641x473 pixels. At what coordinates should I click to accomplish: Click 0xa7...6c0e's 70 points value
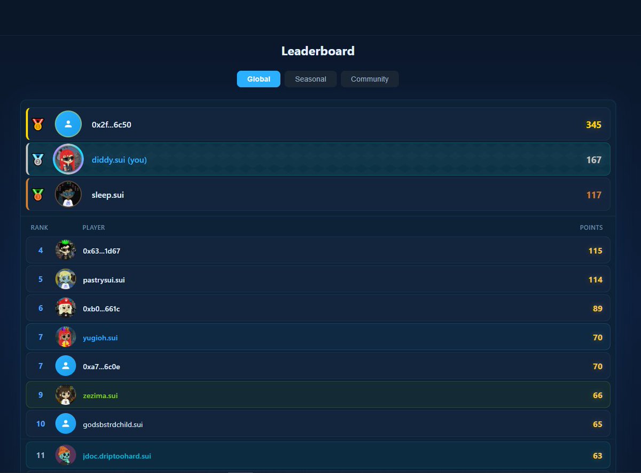[x=597, y=366]
